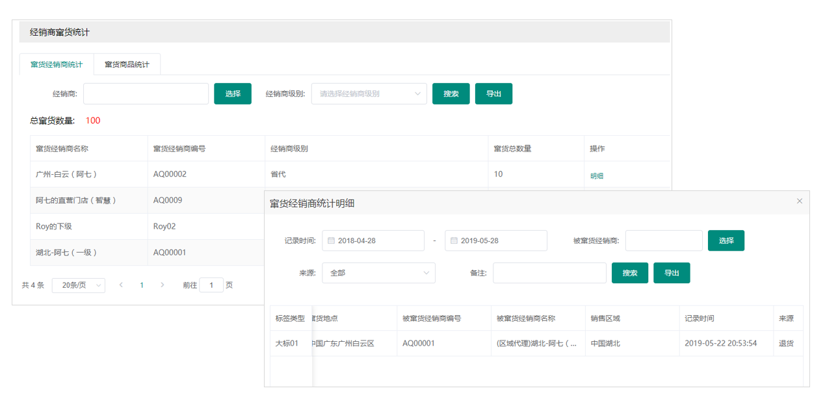Click the calendar icon in end date field

point(454,240)
